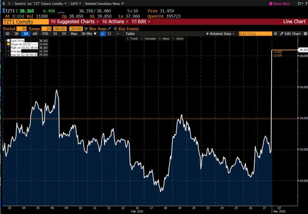Enable the Mov Avgs checkbox

[x=86, y=28]
